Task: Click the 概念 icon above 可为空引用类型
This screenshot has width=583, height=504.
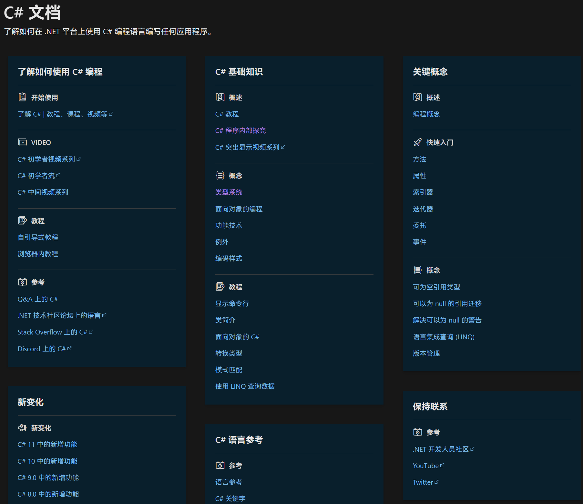Action: pyautogui.click(x=417, y=270)
